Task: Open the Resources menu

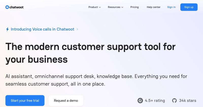Action: pyautogui.click(x=115, y=7)
